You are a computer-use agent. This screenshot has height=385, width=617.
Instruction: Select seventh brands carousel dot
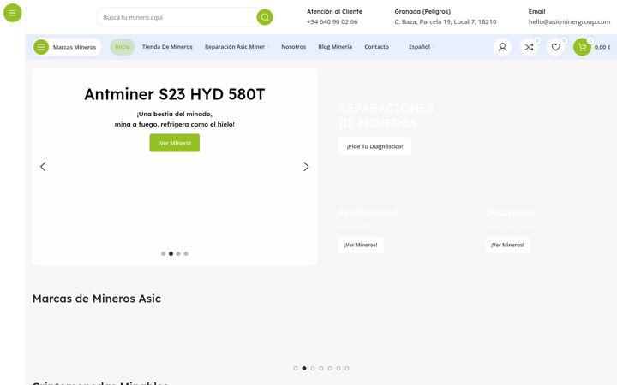click(347, 368)
